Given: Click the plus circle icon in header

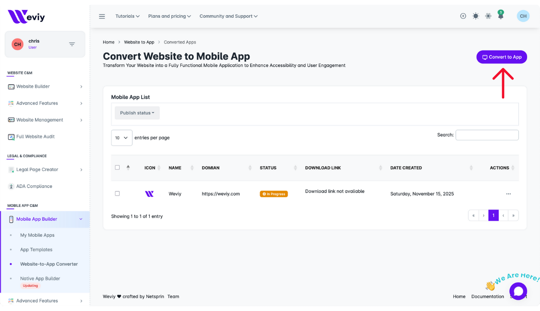Looking at the screenshot, I should [463, 16].
